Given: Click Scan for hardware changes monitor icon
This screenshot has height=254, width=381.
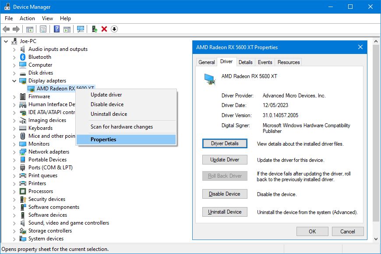Looking at the screenshot, I should pos(81,29).
